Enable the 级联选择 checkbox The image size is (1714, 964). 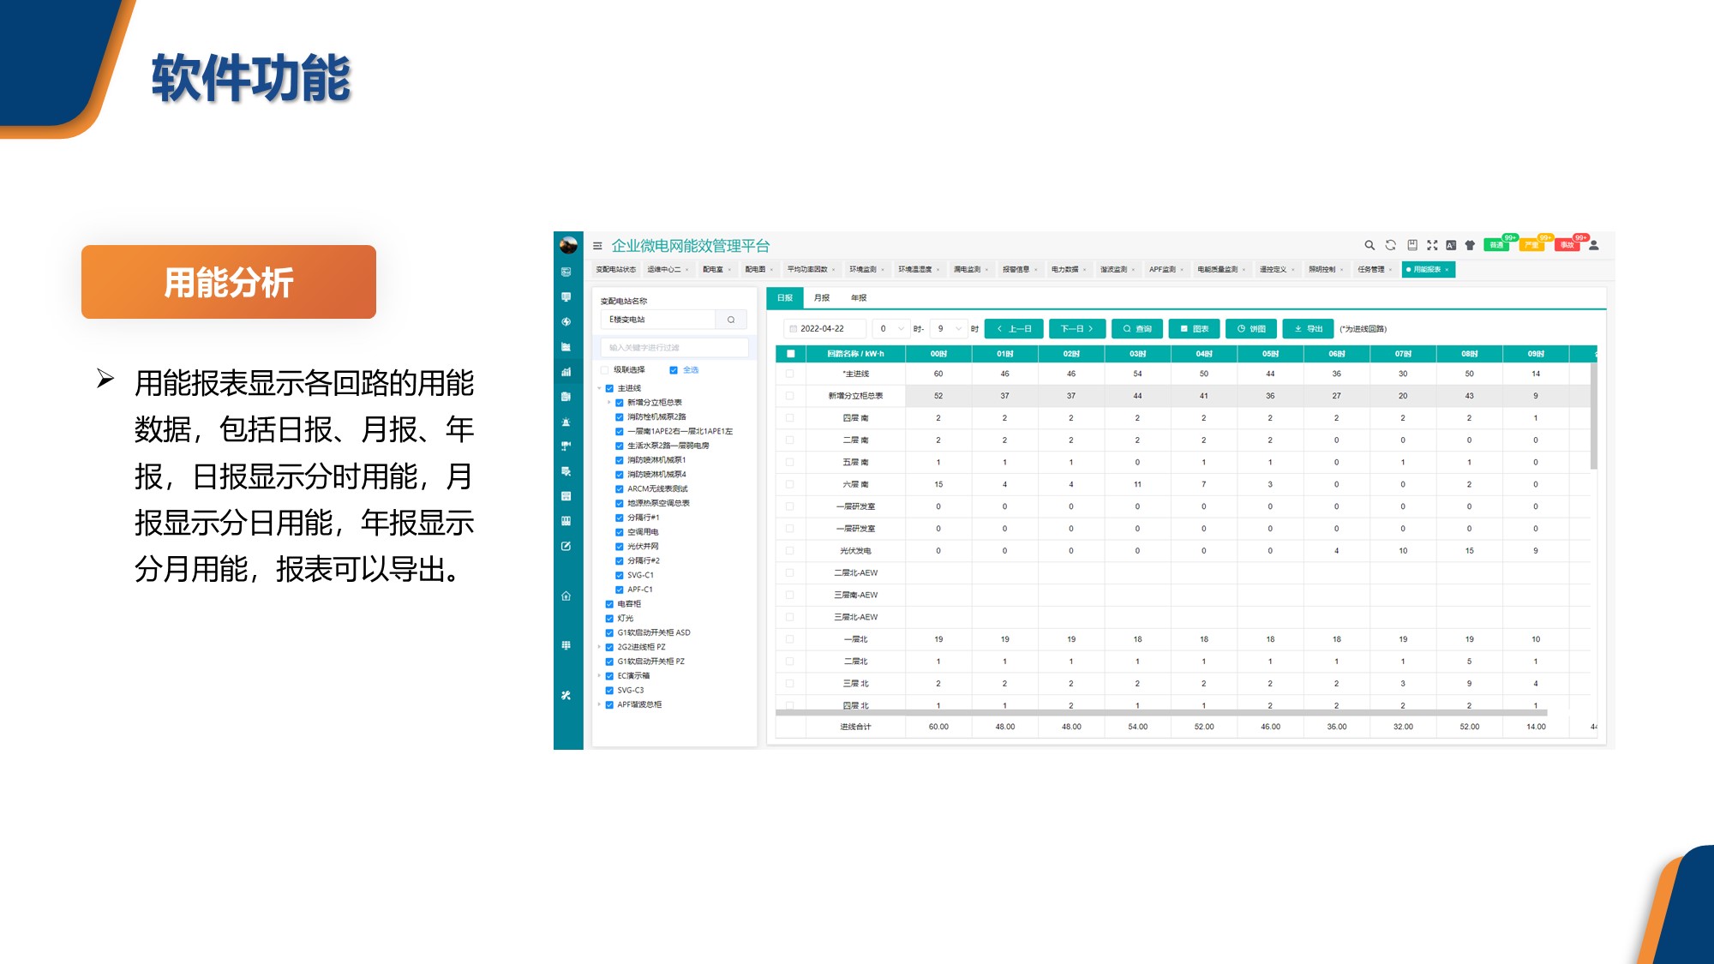pos(605,370)
